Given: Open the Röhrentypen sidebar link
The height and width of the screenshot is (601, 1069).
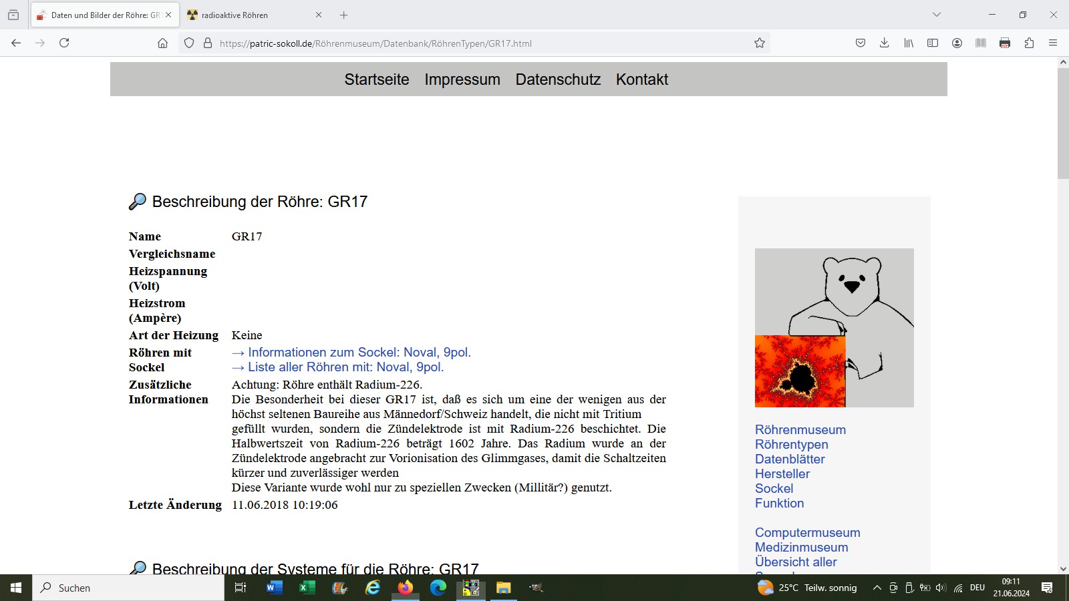Looking at the screenshot, I should point(792,445).
